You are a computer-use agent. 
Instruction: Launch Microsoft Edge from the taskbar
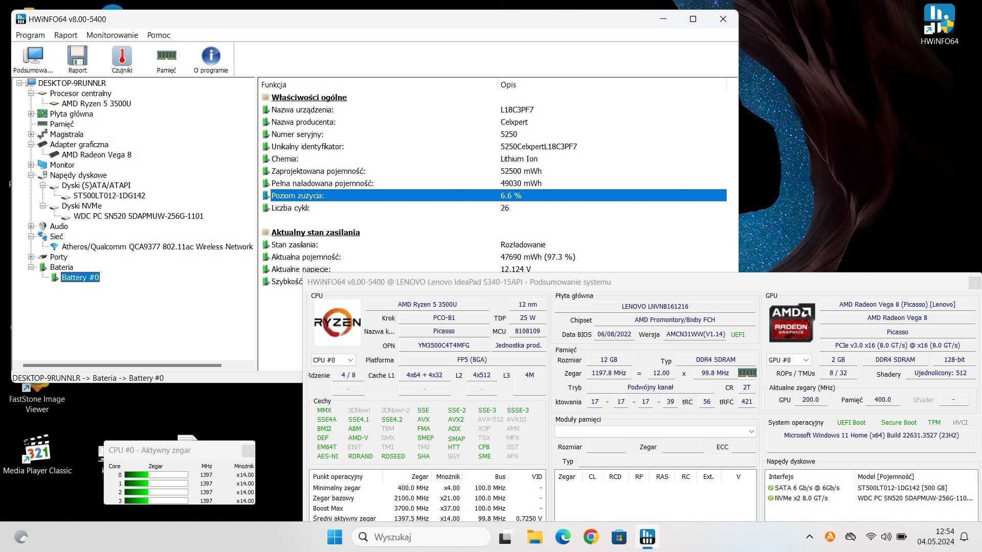[x=563, y=537]
